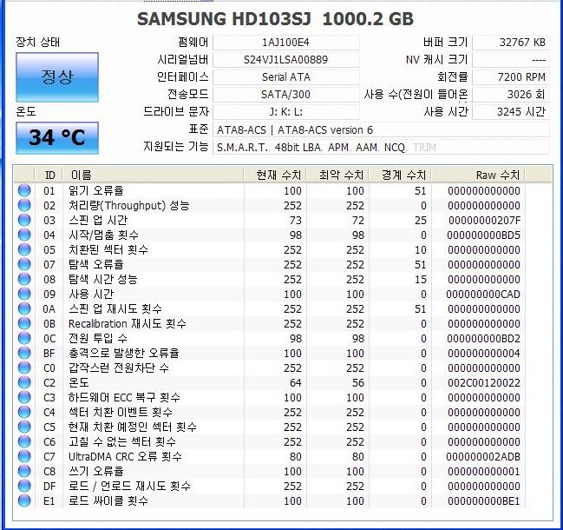
Task: Click threshold value 25 in 스핀 업 시간 row
Action: pyautogui.click(x=421, y=220)
